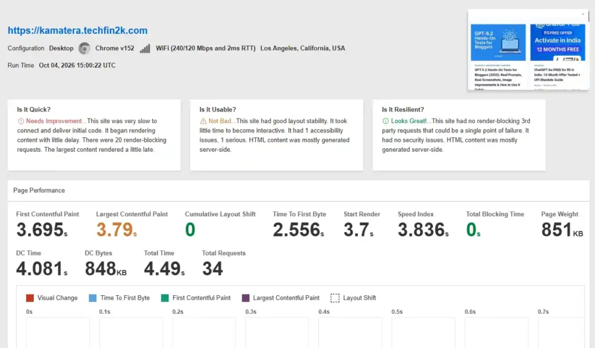Click the Time To First Byte blue swatch
595x348 pixels.
pos(92,298)
